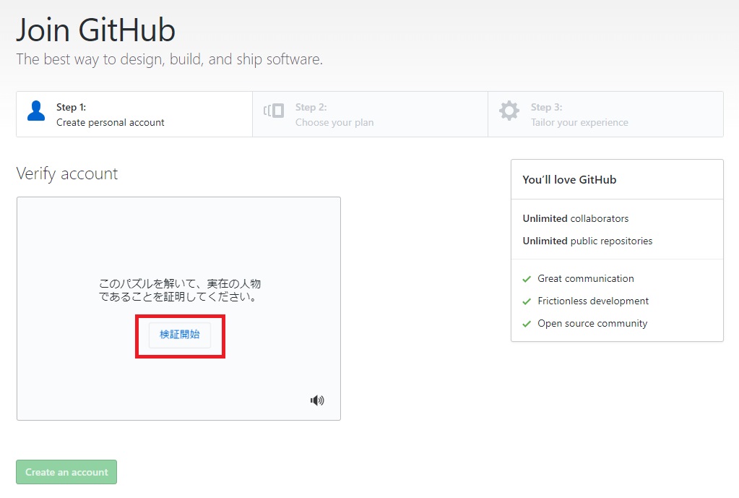Image resolution: width=739 pixels, height=498 pixels.
Task: Click the checkmark beside Great communication
Action: pos(527,279)
